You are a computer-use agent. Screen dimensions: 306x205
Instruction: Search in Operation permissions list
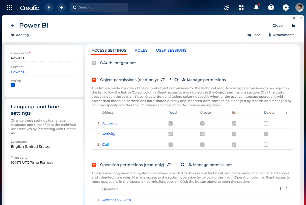(x=183, y=165)
